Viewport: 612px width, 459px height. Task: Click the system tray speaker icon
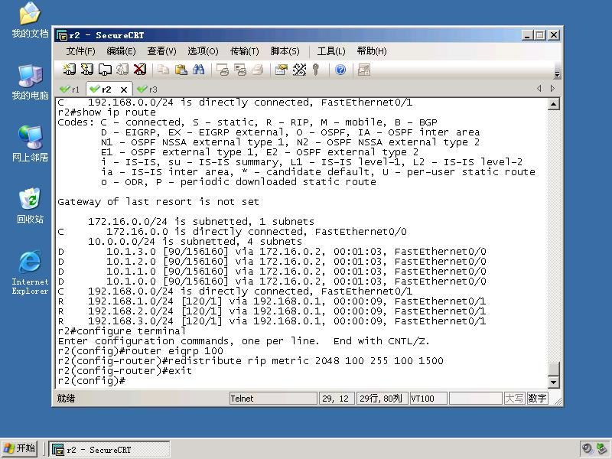(586, 449)
